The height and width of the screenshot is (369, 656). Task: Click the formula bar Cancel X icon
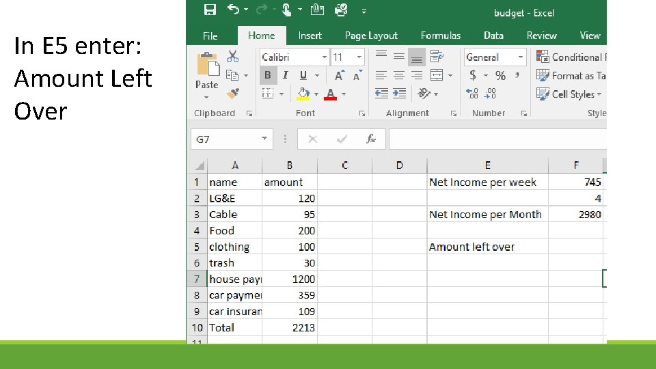click(x=312, y=139)
